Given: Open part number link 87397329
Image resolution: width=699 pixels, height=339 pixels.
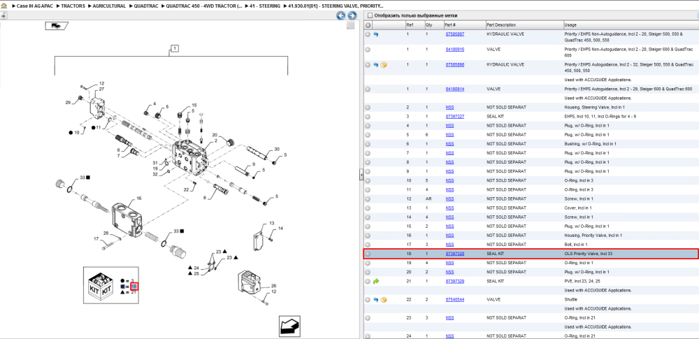Looking at the screenshot, I should pos(455,282).
